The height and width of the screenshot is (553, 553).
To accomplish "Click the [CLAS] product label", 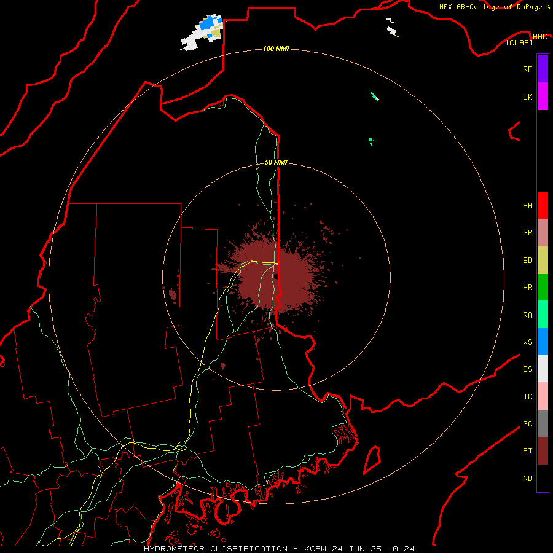I will coord(519,42).
